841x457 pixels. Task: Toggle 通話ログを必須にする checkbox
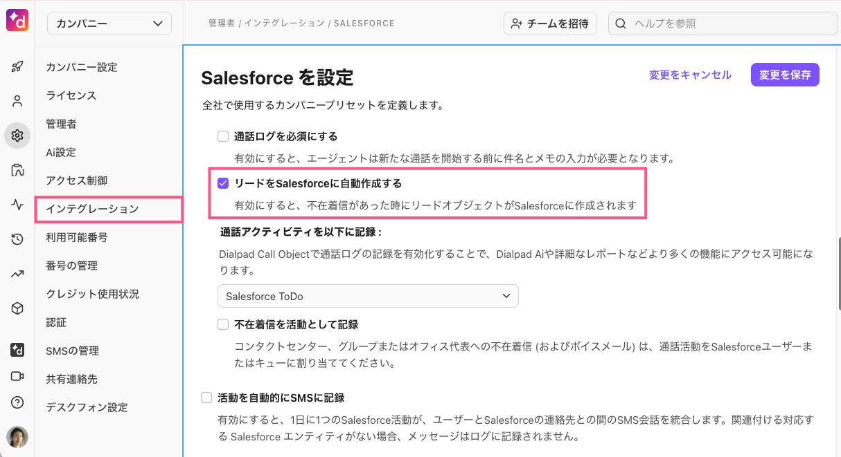tap(223, 136)
